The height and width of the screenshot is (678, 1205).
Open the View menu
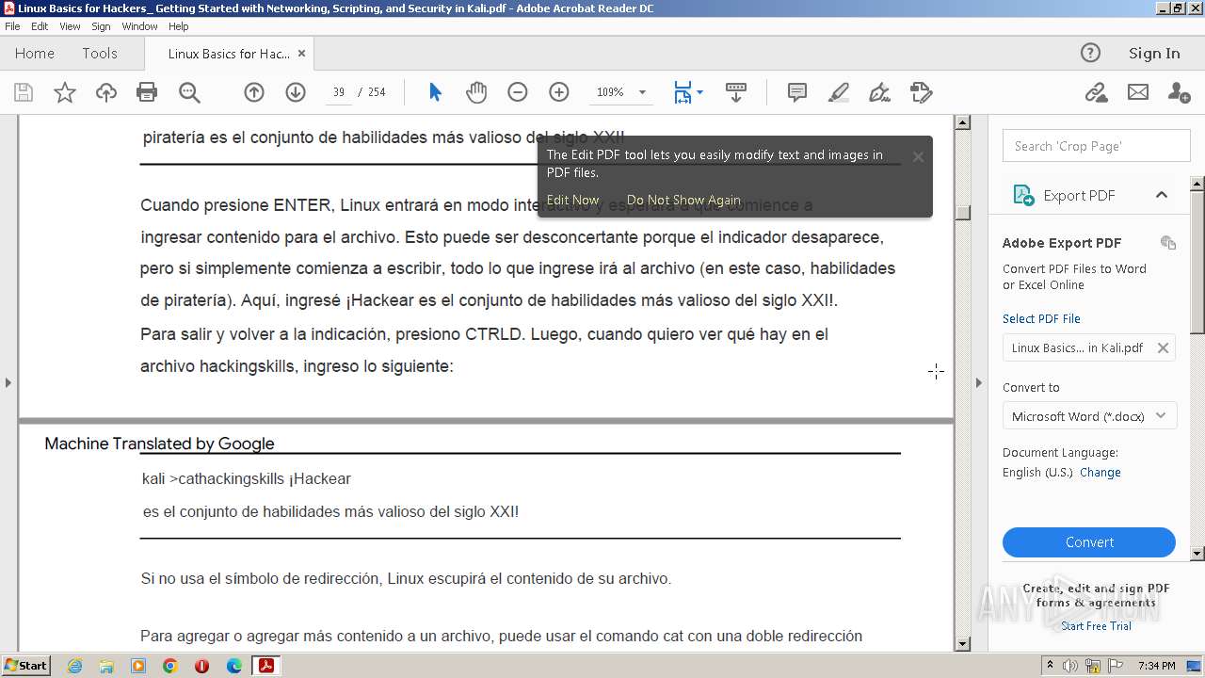coord(71,26)
